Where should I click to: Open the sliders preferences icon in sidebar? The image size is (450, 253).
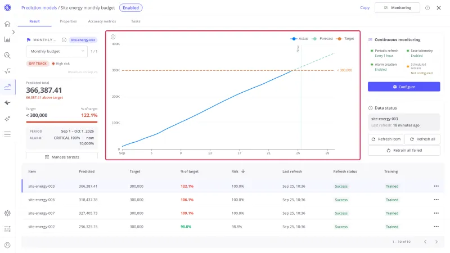(x=7, y=229)
